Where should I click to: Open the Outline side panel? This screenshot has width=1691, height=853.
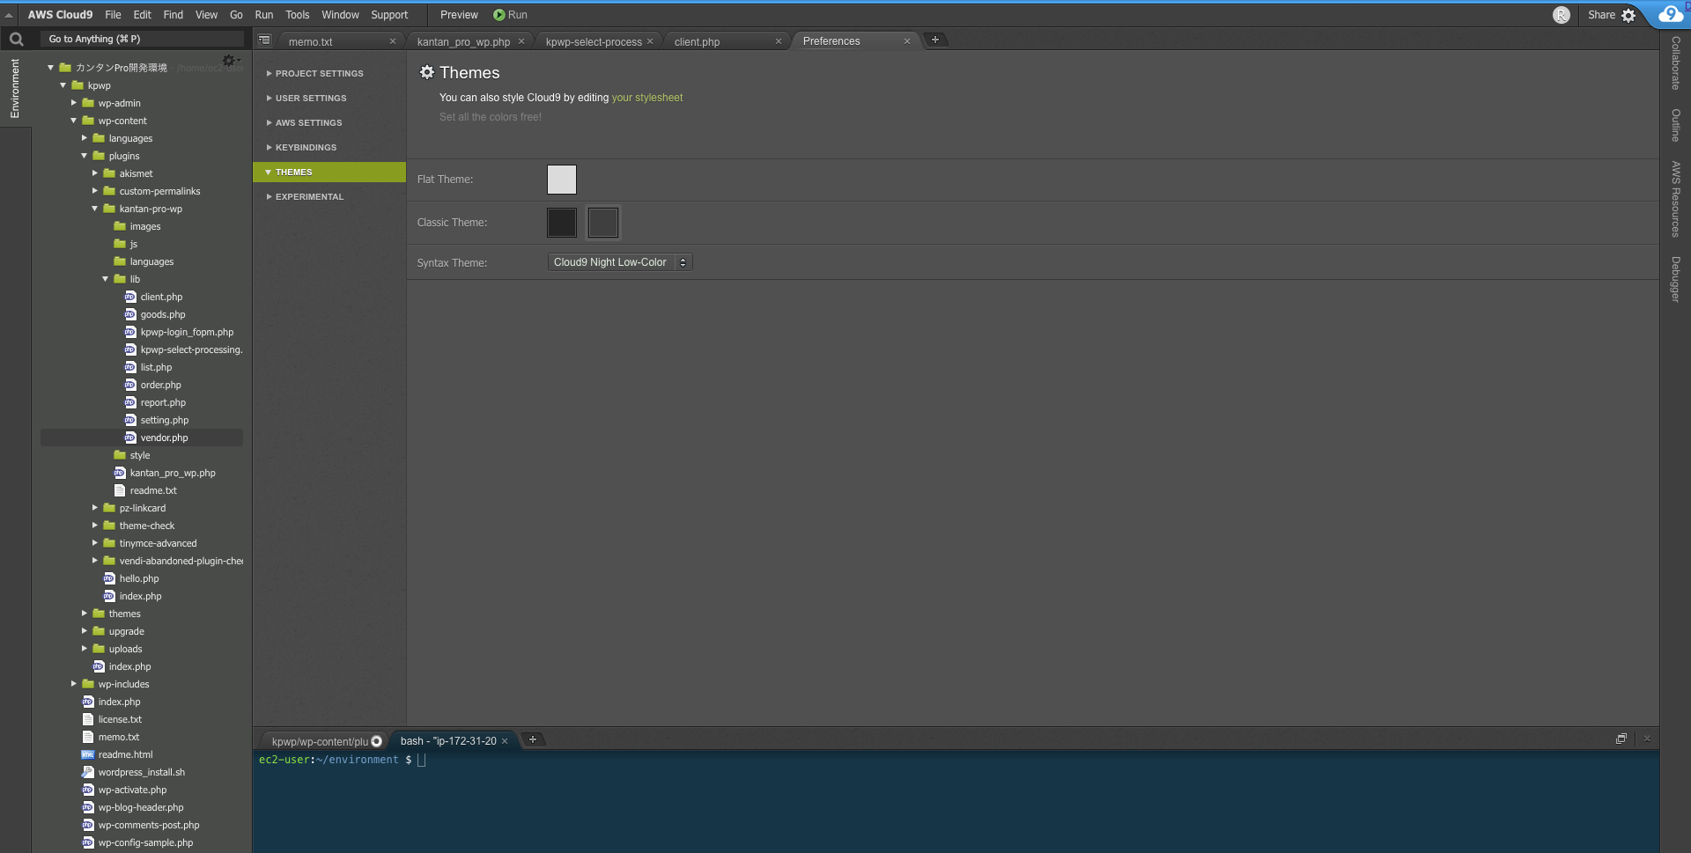pos(1675,126)
